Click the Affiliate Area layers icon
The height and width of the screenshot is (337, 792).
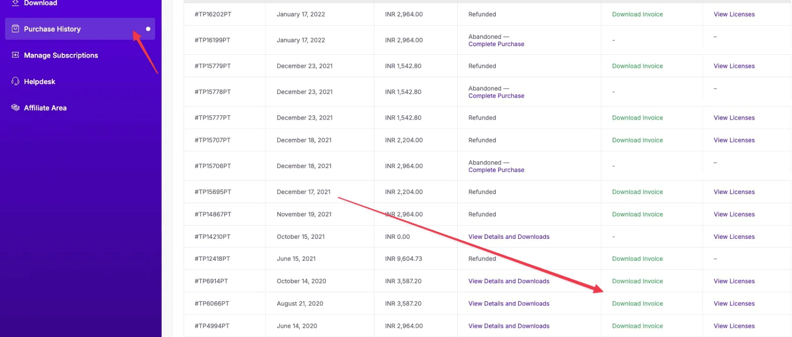(x=15, y=108)
